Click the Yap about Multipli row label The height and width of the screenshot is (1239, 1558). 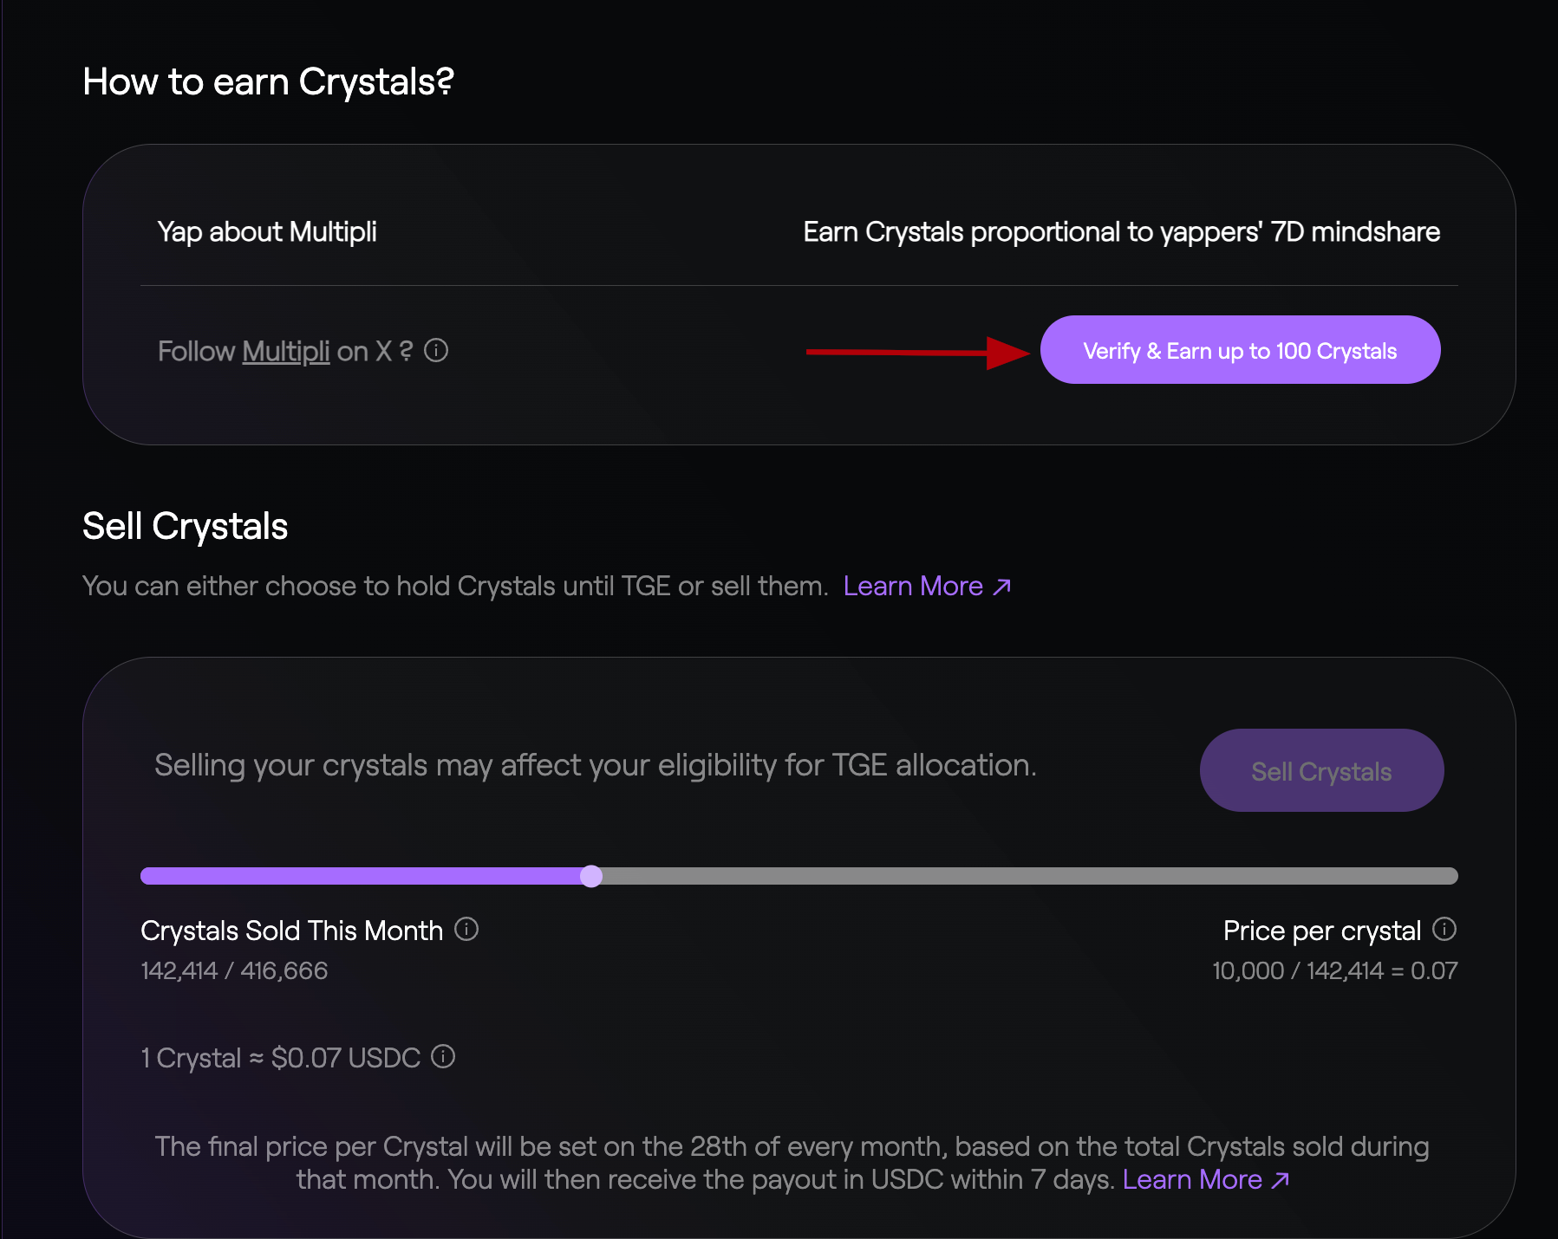pyautogui.click(x=267, y=232)
